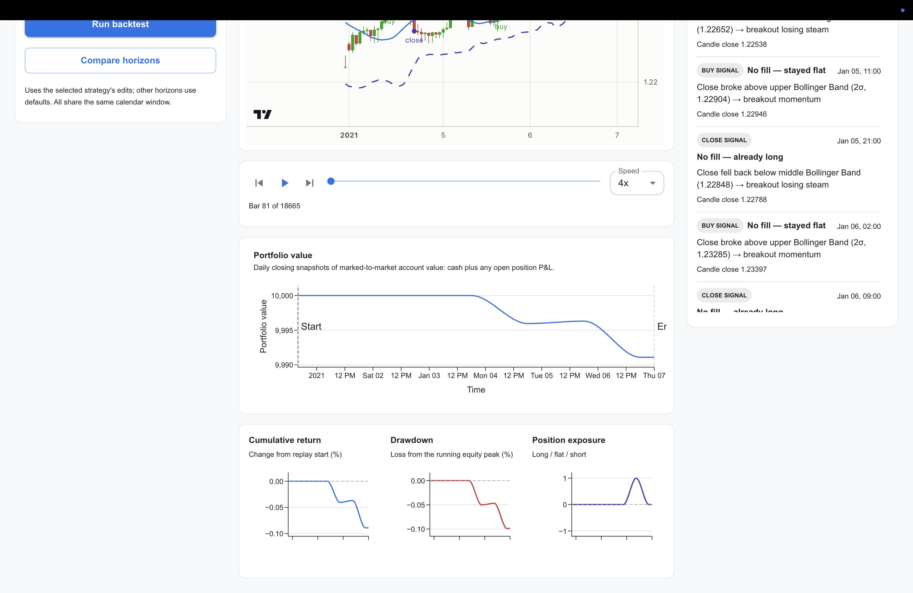Image resolution: width=913 pixels, height=593 pixels.
Task: Click the Portfolio value line chart
Action: click(x=476, y=326)
